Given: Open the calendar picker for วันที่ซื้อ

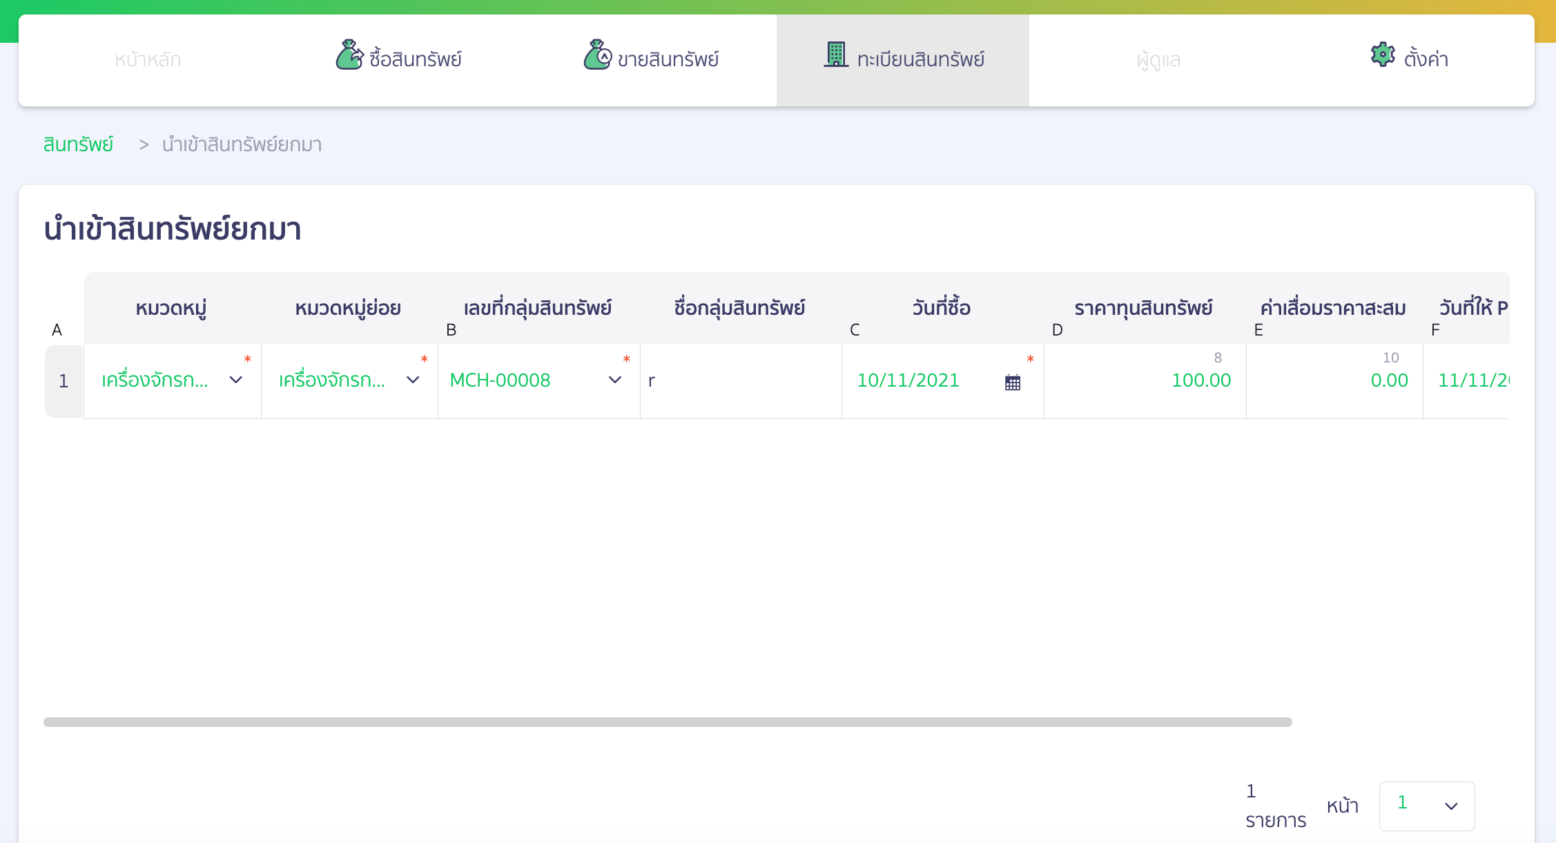Looking at the screenshot, I should pos(1013,382).
